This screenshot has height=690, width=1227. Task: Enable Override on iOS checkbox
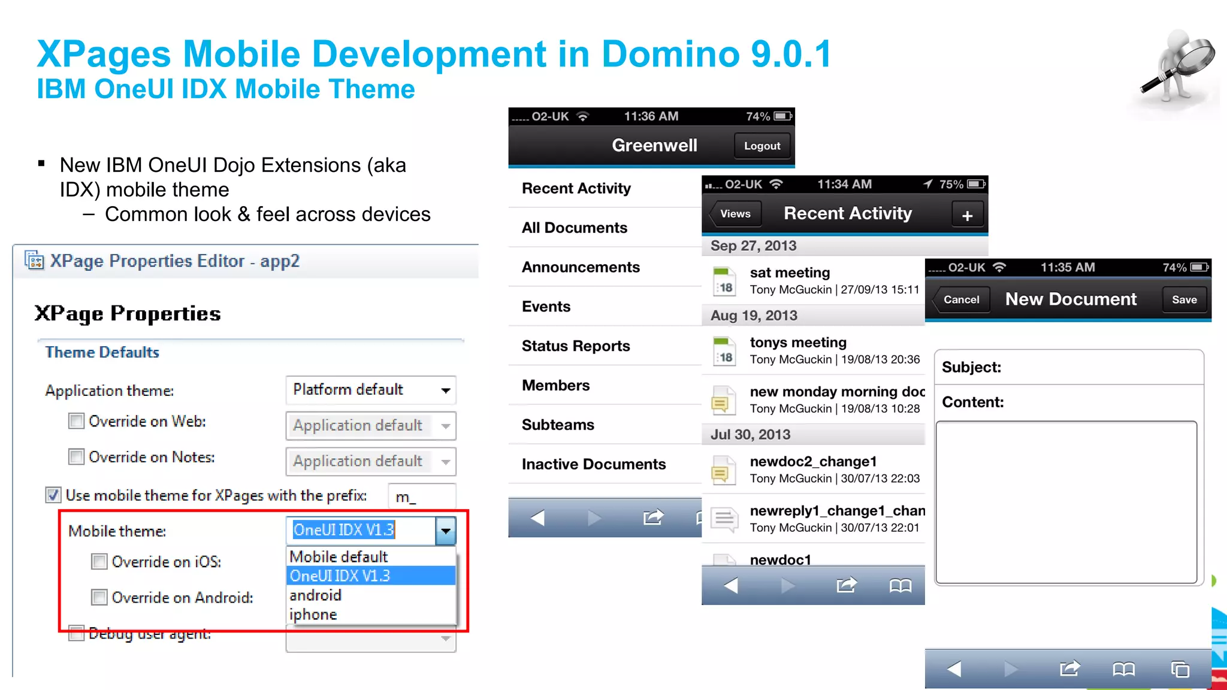[x=99, y=562]
